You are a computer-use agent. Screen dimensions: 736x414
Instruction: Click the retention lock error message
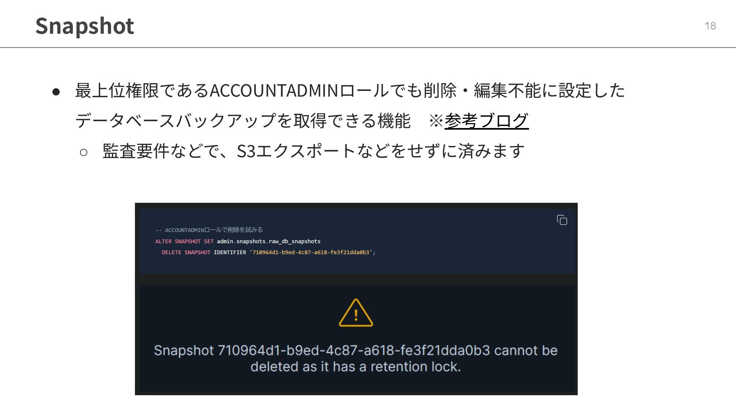tap(356, 358)
